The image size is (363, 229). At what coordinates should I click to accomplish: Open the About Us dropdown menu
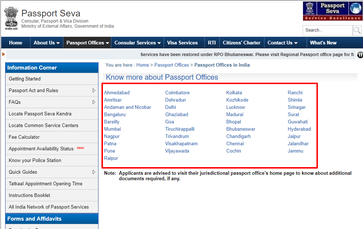tap(47, 43)
